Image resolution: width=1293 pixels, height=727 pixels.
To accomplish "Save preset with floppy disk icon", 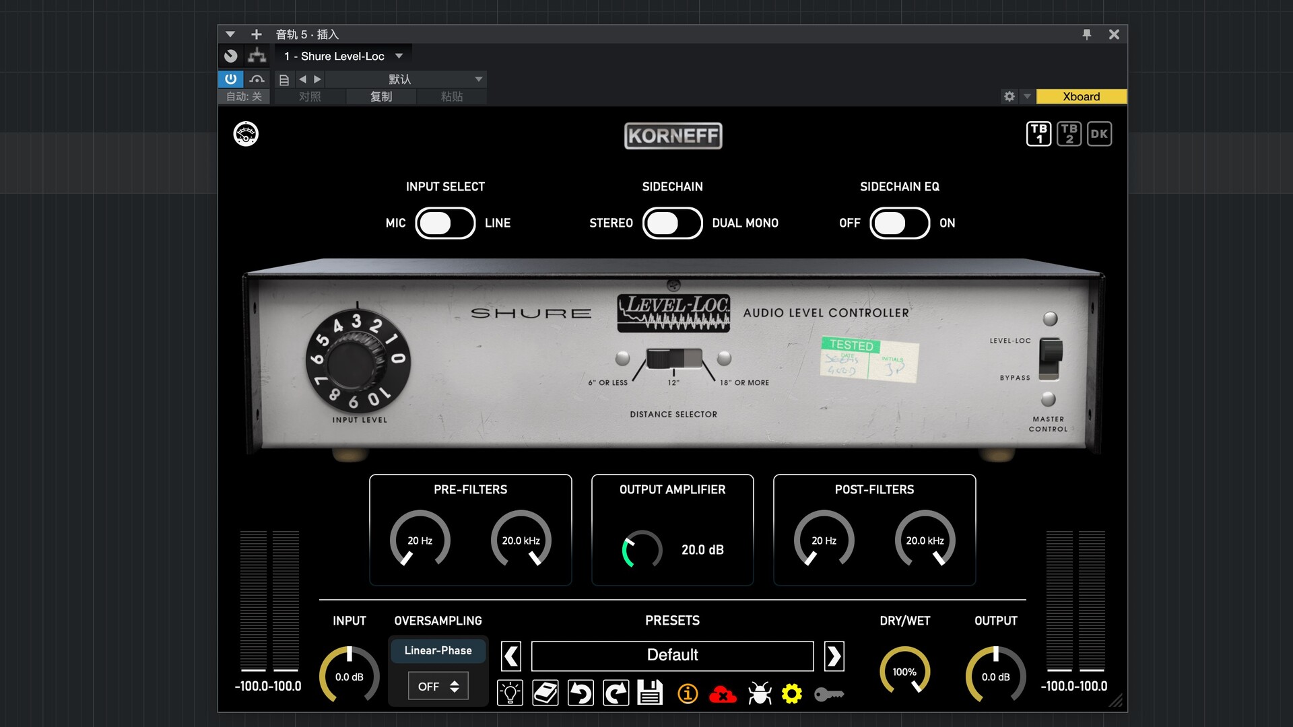I will pyautogui.click(x=650, y=693).
